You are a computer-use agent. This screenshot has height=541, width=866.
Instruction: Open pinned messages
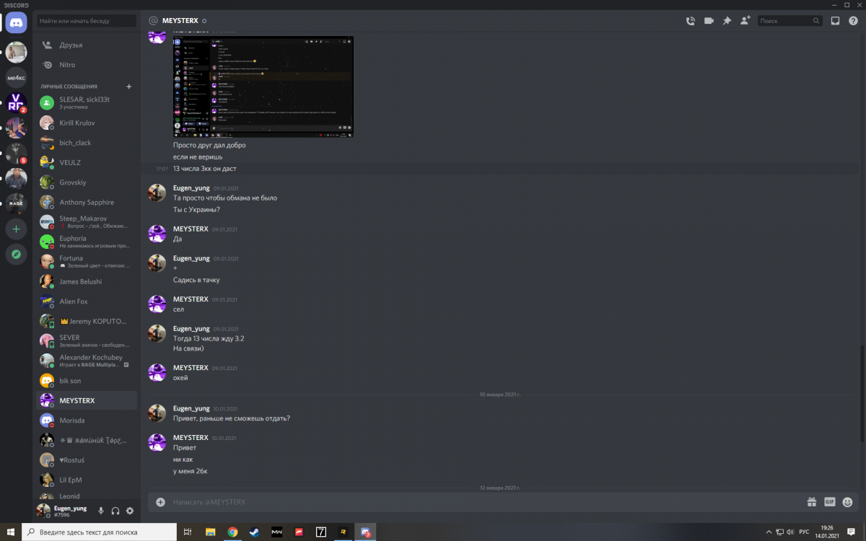pyautogui.click(x=727, y=21)
